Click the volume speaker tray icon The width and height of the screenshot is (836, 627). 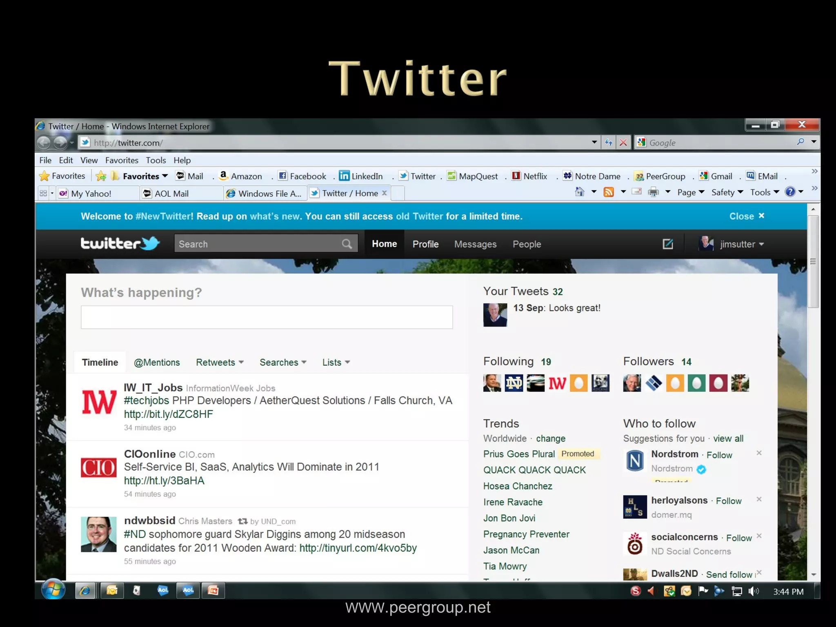click(753, 591)
